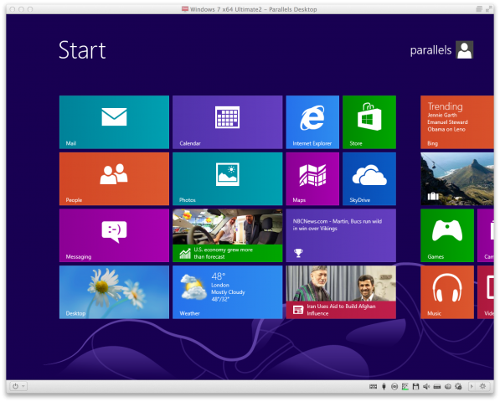Open the Music tile
The height and width of the screenshot is (402, 500).
[x=447, y=292]
